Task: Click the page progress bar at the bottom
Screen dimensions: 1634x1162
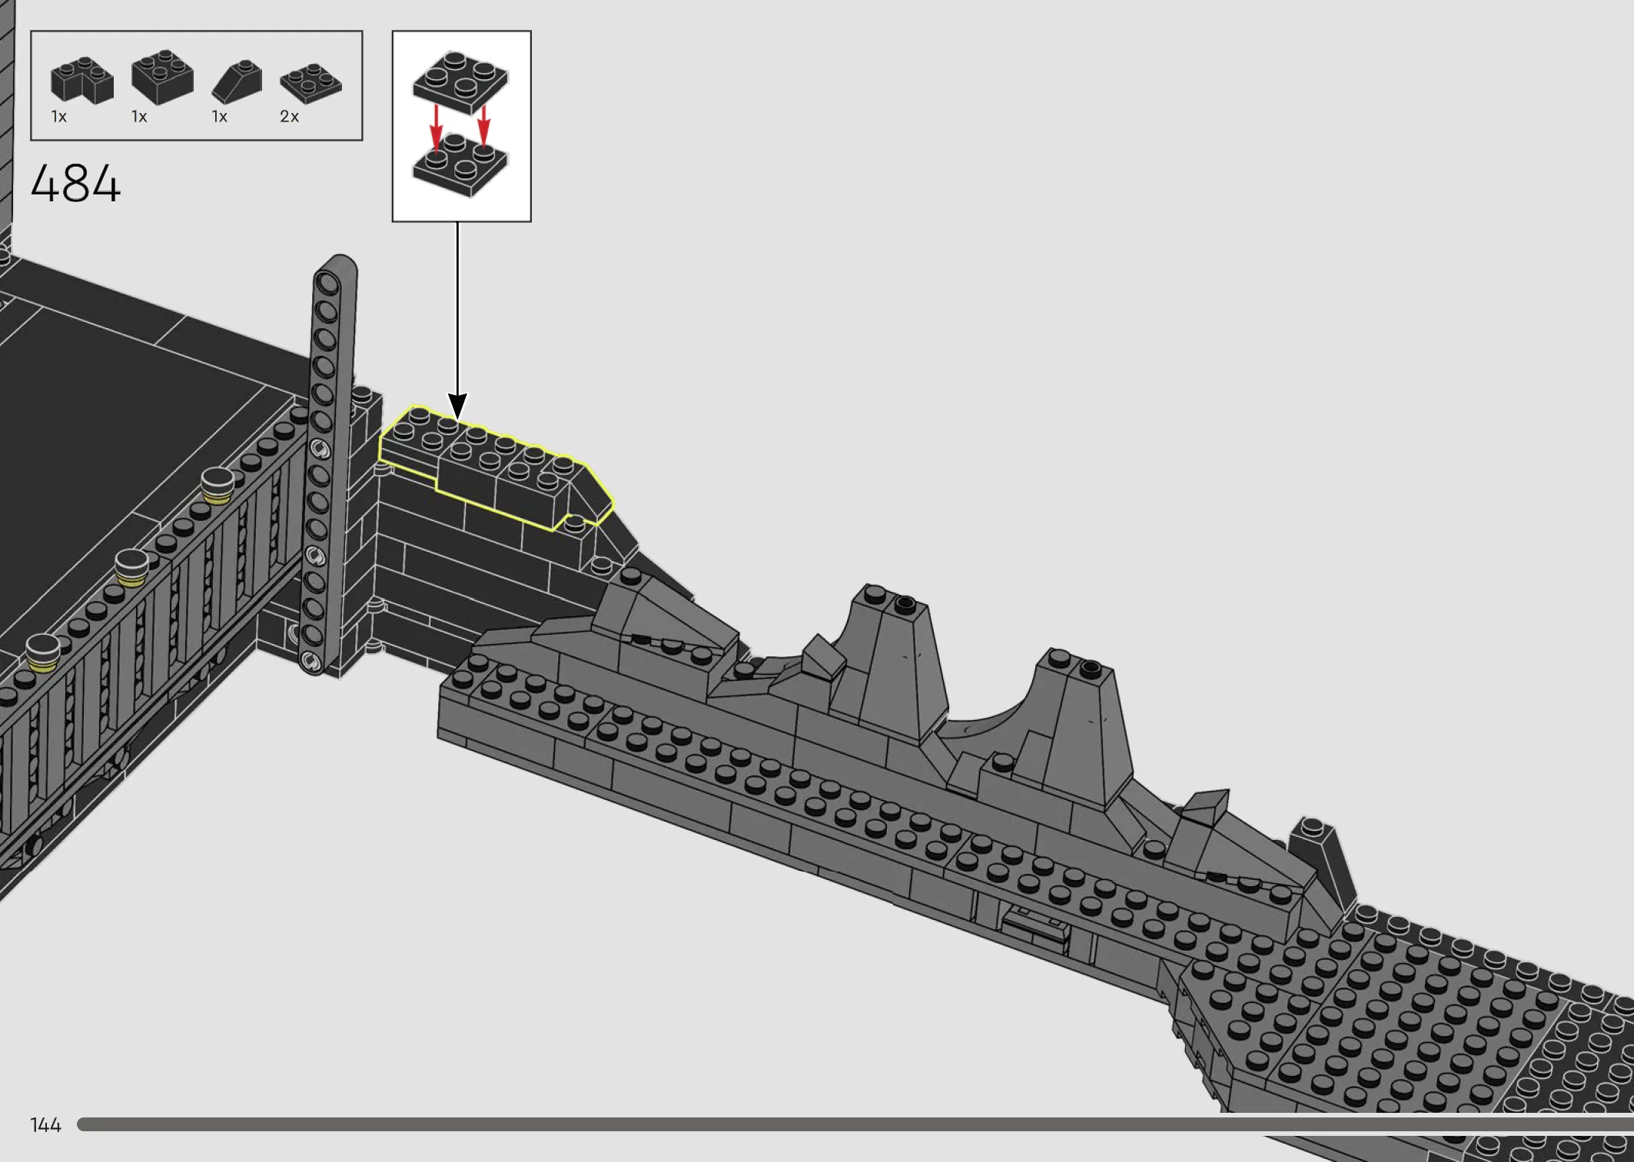Action: (855, 1124)
